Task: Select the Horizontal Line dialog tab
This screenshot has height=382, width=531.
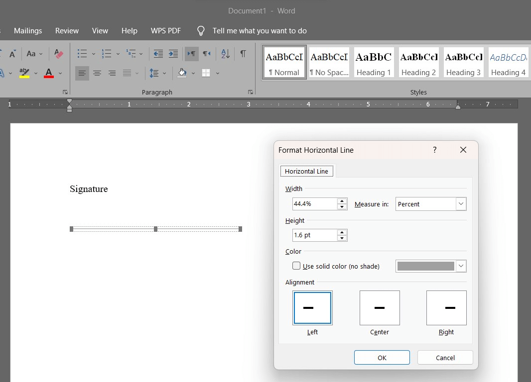Action: tap(306, 171)
